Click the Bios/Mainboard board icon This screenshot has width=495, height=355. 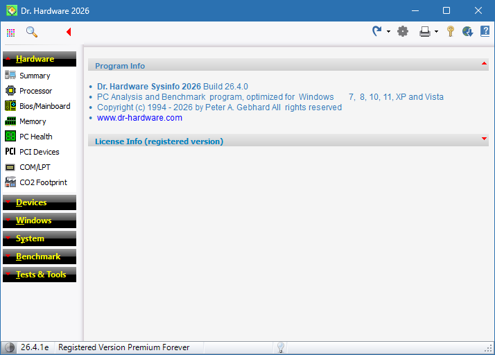[10, 105]
